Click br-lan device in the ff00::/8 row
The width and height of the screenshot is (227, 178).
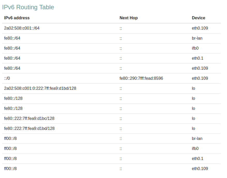[197, 138]
